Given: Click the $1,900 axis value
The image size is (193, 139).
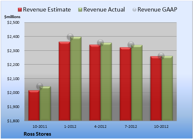Looking at the screenshot, I should click(13, 107).
